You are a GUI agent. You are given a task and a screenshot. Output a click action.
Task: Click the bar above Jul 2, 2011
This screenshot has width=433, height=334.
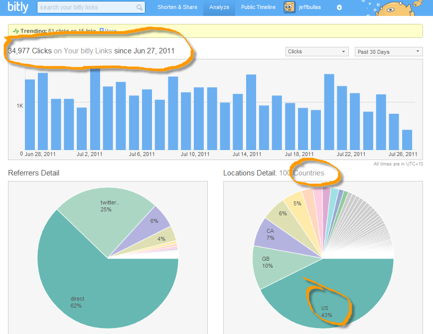tap(82, 129)
